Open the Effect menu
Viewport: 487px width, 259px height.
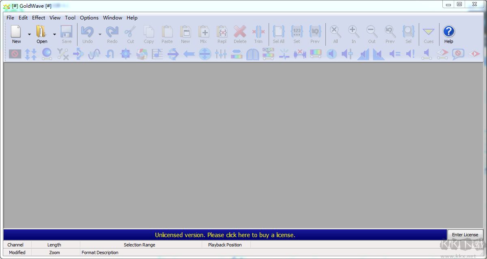tap(39, 18)
